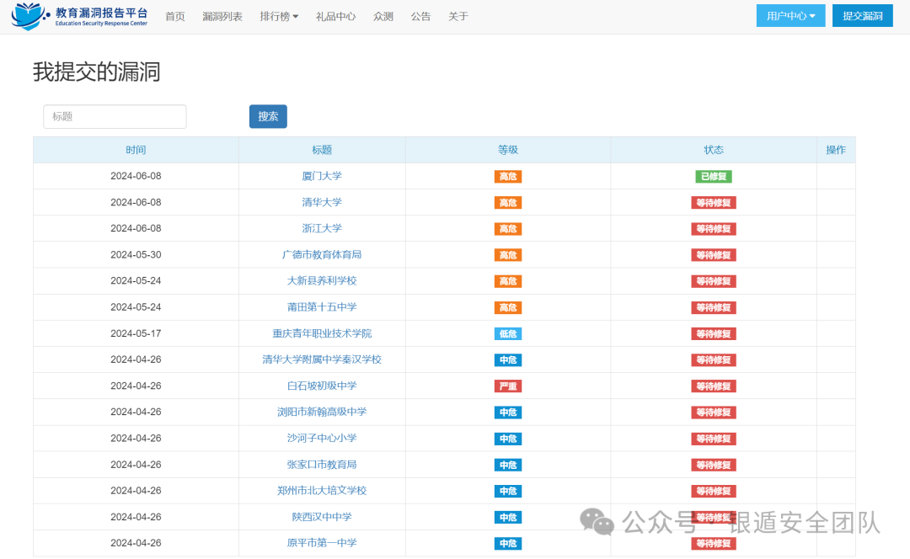
Task: Click the 2024-05-30 date cell
Action: [x=136, y=255]
